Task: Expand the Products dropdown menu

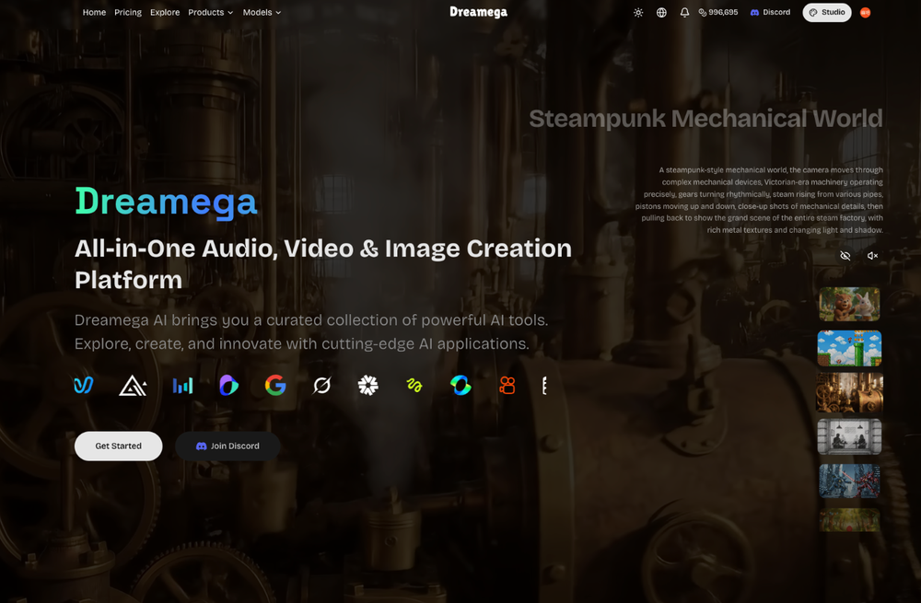Action: pos(210,12)
